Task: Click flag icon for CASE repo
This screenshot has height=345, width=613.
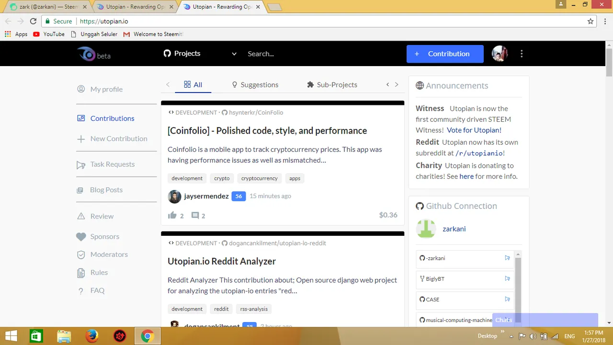Action: pos(507,299)
